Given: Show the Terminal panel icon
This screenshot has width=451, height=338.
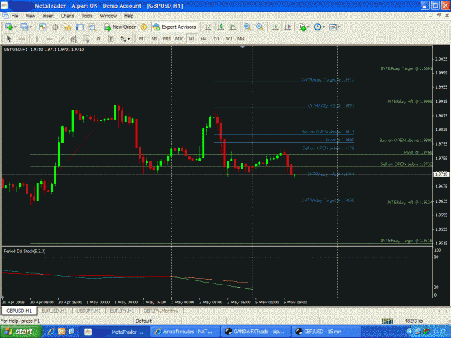Looking at the screenshot, I should click(79, 27).
